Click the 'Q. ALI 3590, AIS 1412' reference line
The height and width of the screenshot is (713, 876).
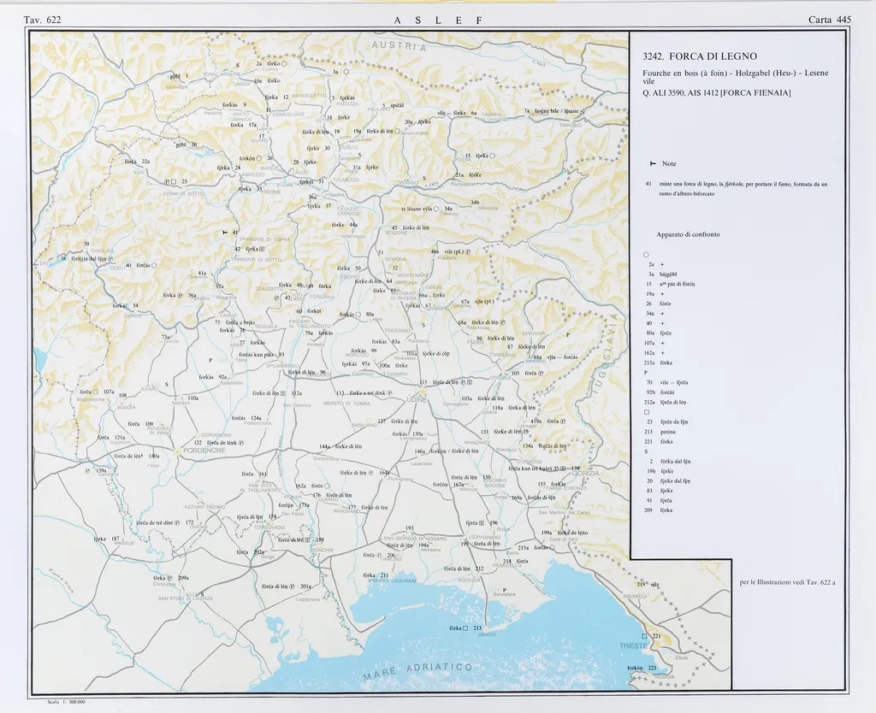pos(717,92)
